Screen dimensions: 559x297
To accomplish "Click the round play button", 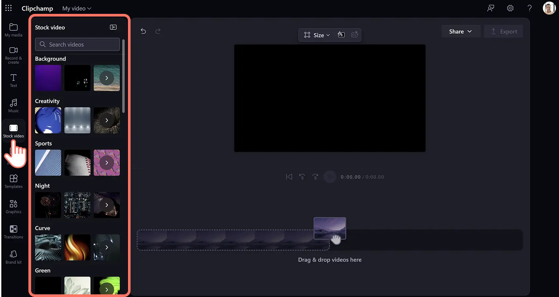I will (330, 177).
